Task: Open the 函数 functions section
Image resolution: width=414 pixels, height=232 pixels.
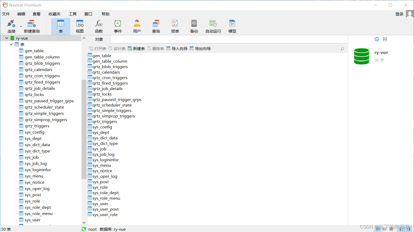Action: pos(99,26)
